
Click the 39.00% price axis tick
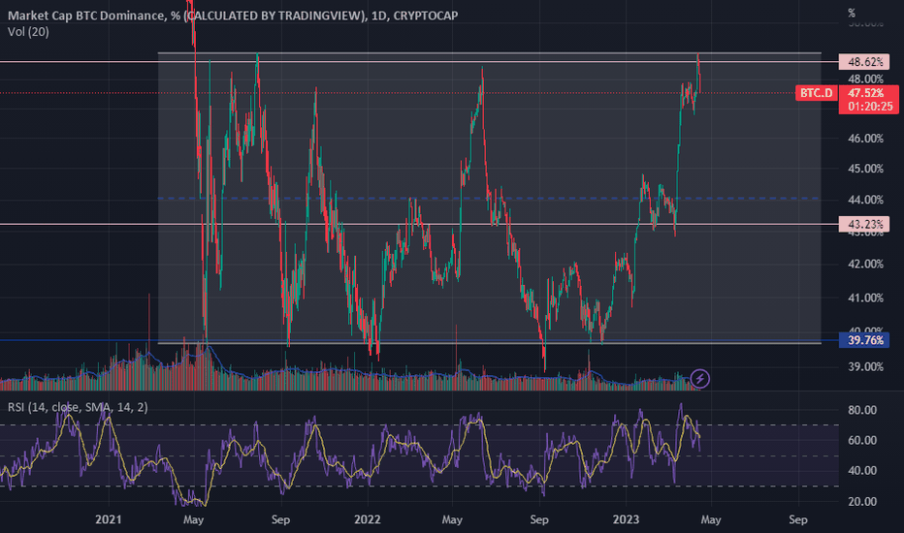coord(865,366)
